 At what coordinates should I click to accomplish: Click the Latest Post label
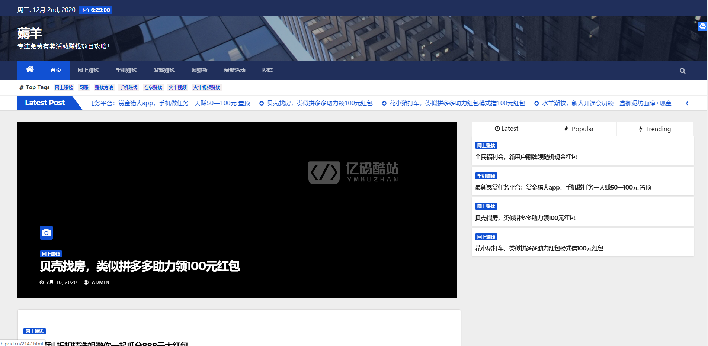click(45, 103)
